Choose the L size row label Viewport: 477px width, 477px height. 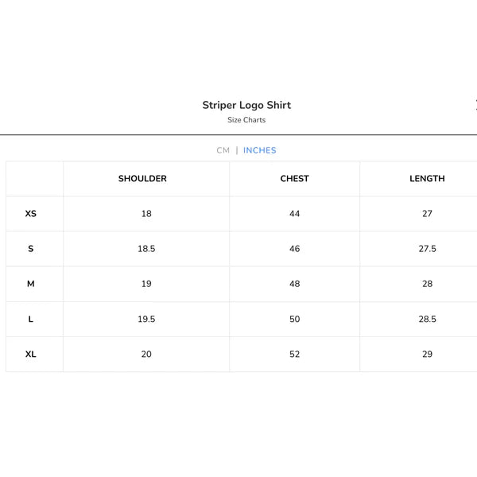click(x=31, y=319)
